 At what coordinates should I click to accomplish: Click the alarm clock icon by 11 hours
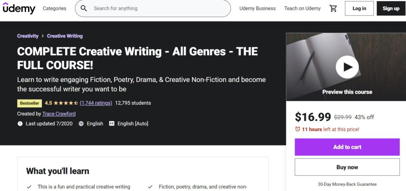297,129
